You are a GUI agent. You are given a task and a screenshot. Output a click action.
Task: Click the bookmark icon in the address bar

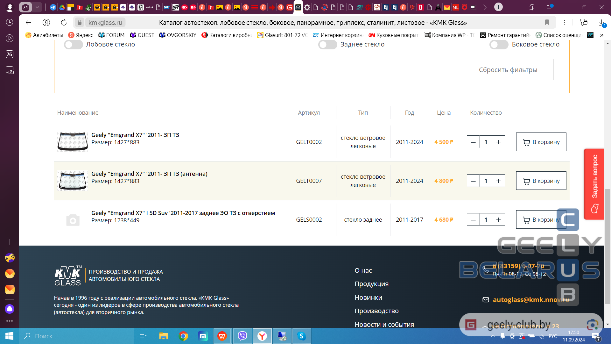547,22
